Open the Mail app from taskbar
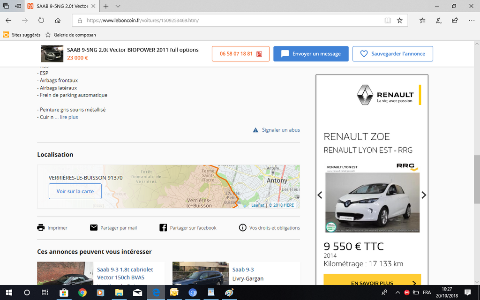This screenshot has width=480, height=300. [137, 292]
